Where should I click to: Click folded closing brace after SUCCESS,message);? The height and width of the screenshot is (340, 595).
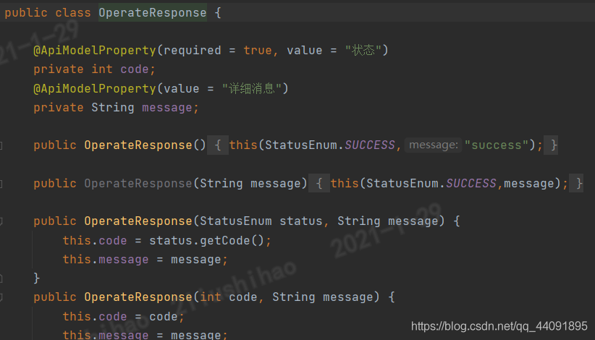578,184
